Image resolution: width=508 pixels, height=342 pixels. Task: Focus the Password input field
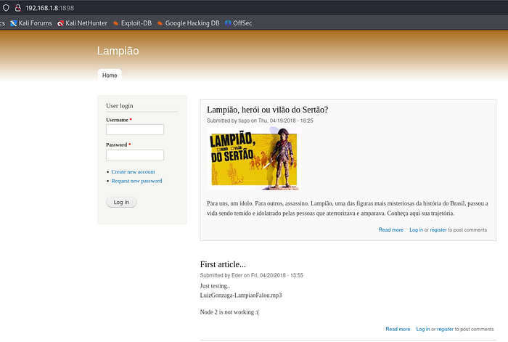coord(135,155)
